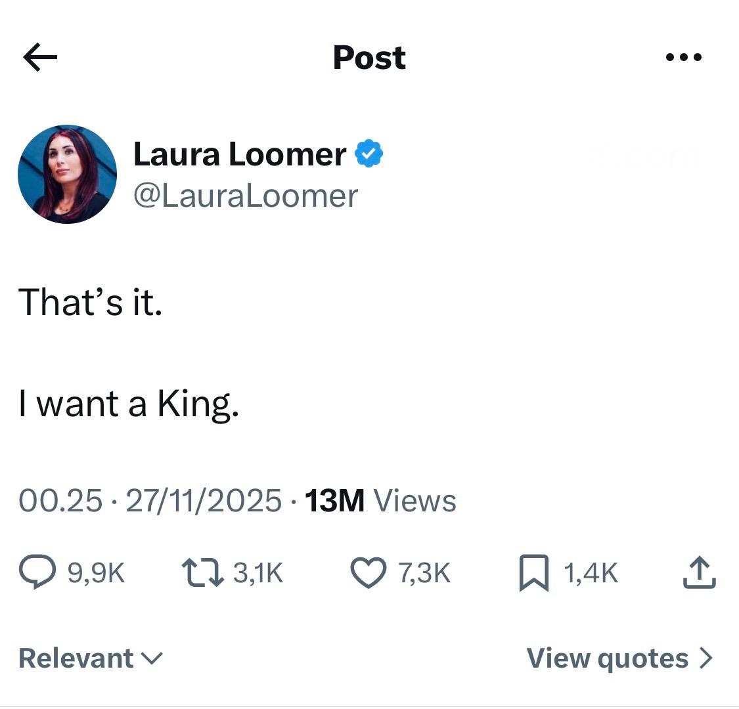Open the three-dot more options menu
This screenshot has height=709, width=739.
[x=683, y=58]
